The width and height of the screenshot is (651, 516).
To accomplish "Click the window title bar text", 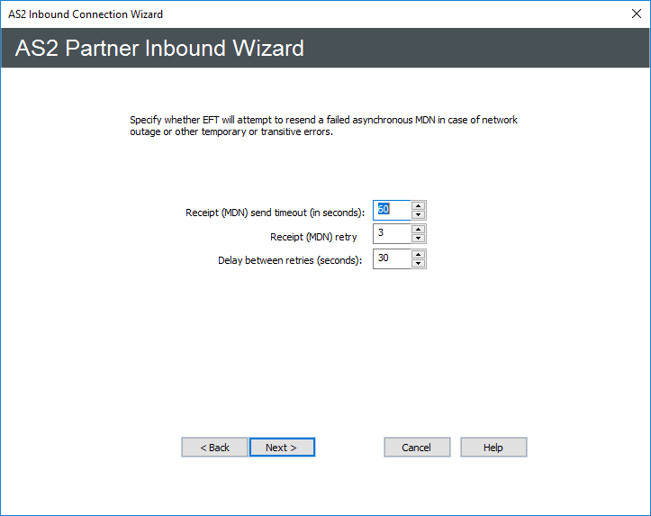I will click(x=86, y=14).
